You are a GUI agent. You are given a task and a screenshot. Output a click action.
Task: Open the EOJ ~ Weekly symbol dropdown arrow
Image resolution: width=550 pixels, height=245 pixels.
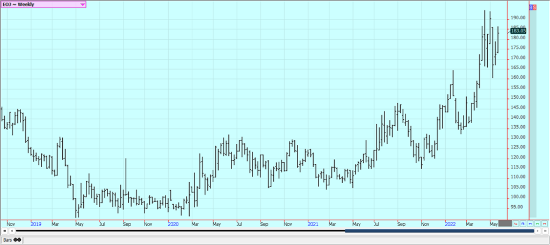[x=82, y=4]
